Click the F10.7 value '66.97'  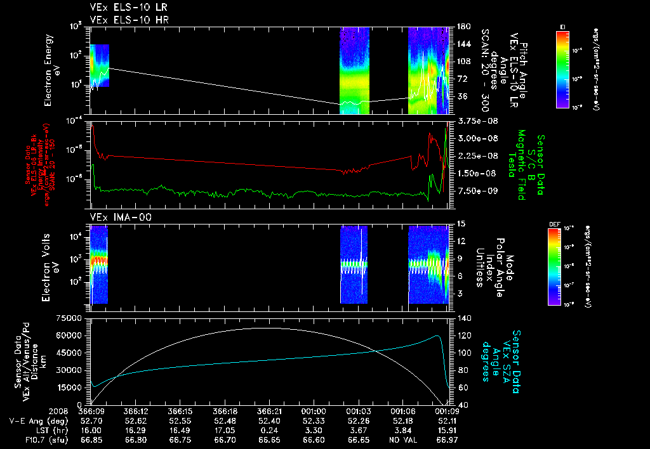click(448, 440)
